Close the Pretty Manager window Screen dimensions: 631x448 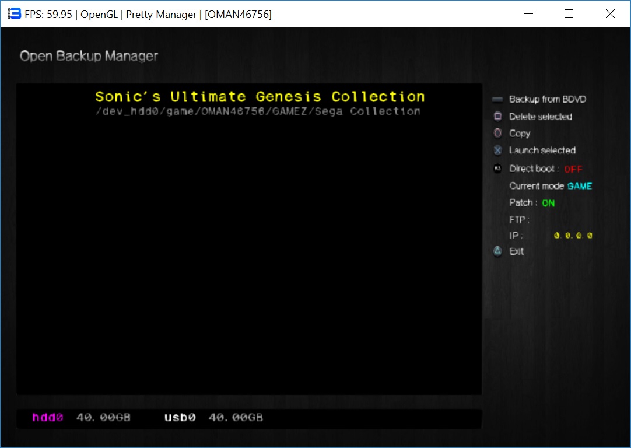pos(610,13)
